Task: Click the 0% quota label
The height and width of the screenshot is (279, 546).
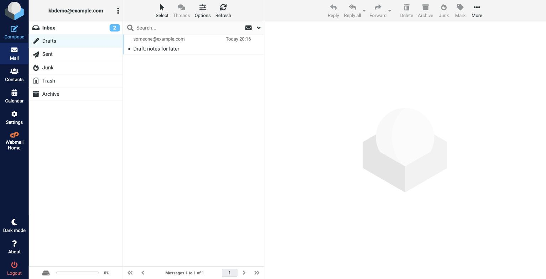Action: point(106,273)
